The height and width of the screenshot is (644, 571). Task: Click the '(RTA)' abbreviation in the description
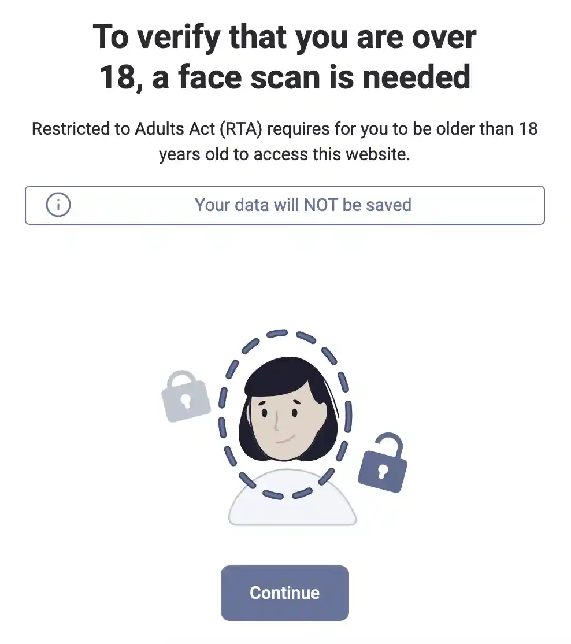tap(240, 129)
